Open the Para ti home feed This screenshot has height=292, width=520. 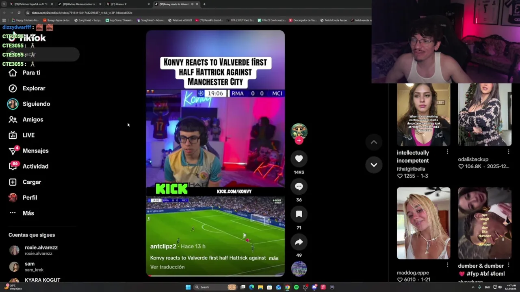pos(24,73)
